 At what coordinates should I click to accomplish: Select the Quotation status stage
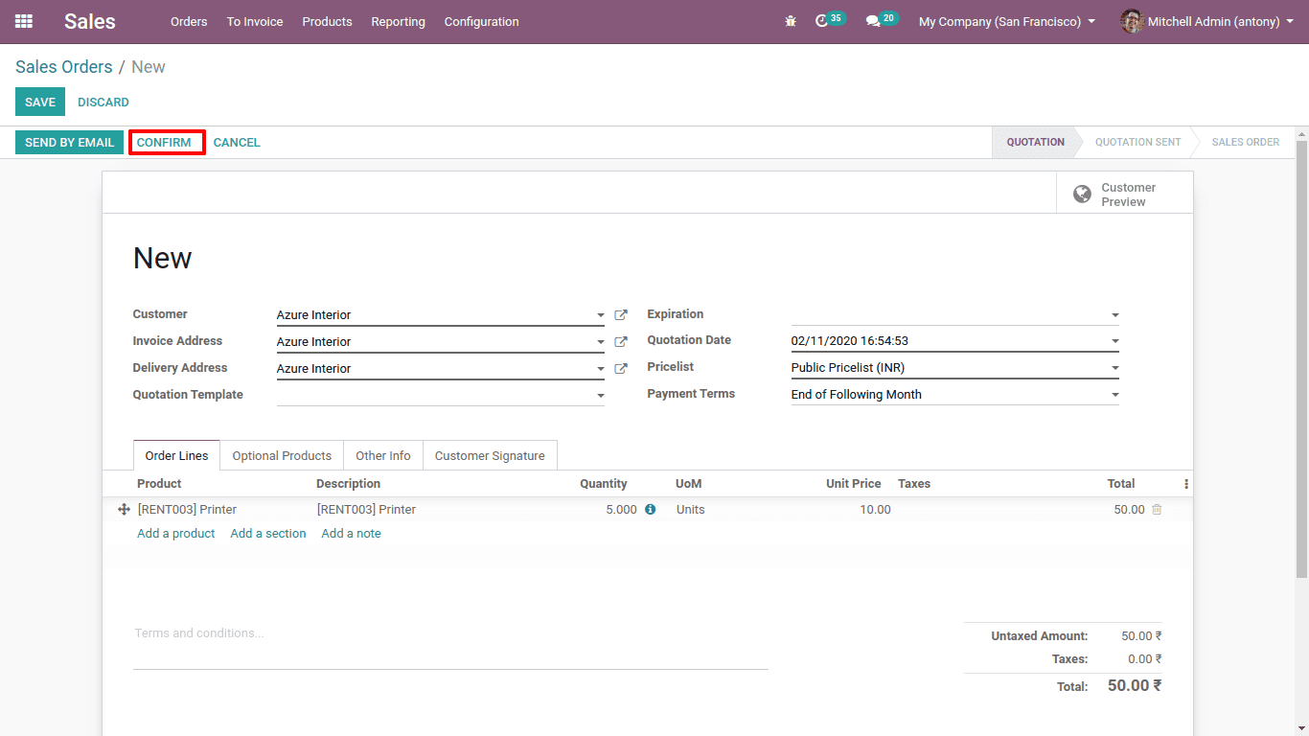pos(1035,142)
